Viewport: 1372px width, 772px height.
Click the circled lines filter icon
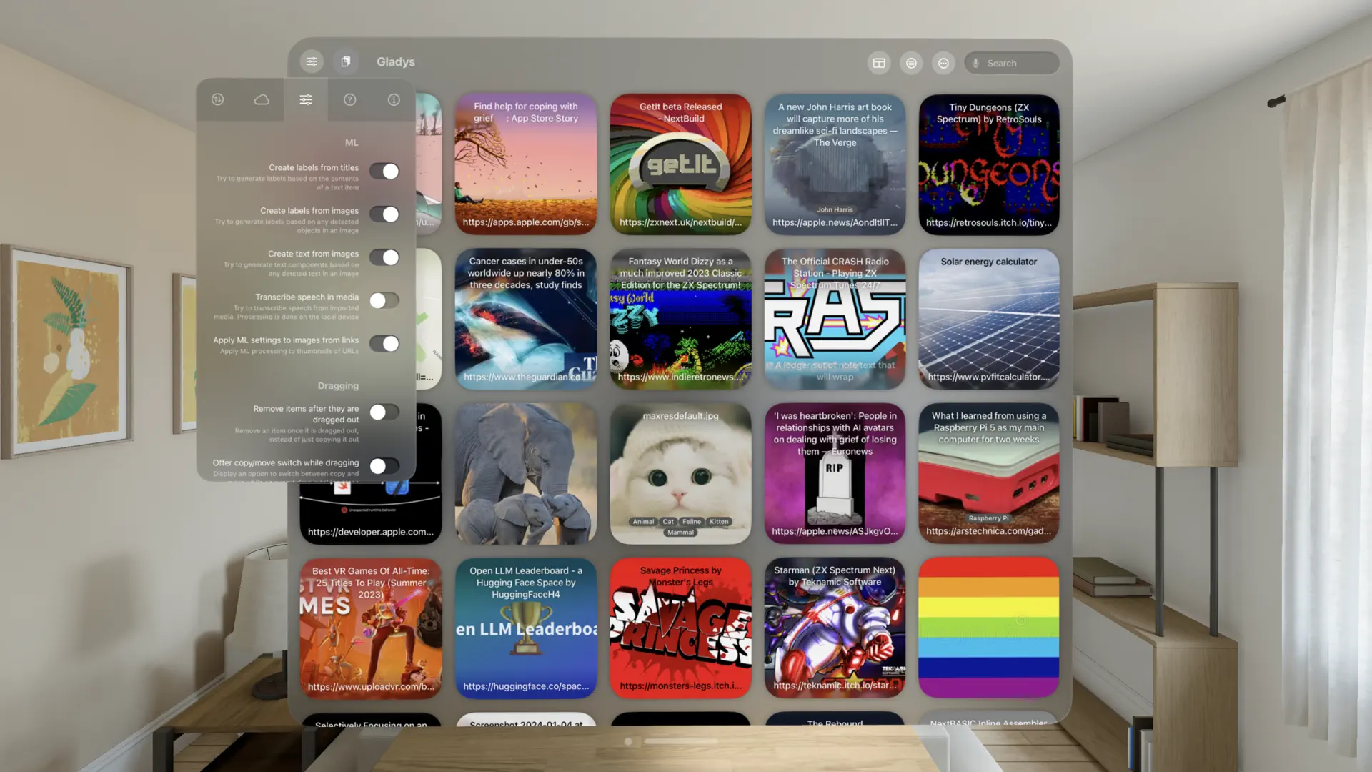[911, 63]
